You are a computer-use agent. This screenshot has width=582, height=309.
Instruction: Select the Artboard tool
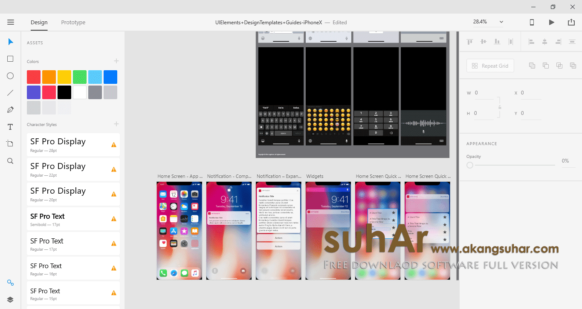click(10, 143)
